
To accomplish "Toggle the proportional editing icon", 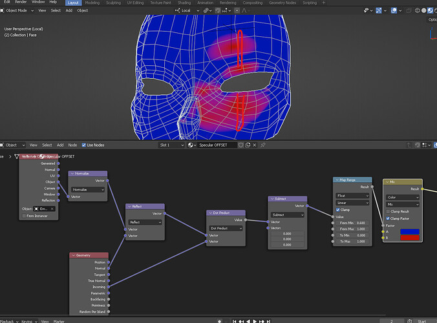I will click(x=237, y=10).
